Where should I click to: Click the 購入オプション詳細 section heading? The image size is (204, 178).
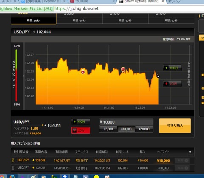pyautogui.click(x=25, y=144)
